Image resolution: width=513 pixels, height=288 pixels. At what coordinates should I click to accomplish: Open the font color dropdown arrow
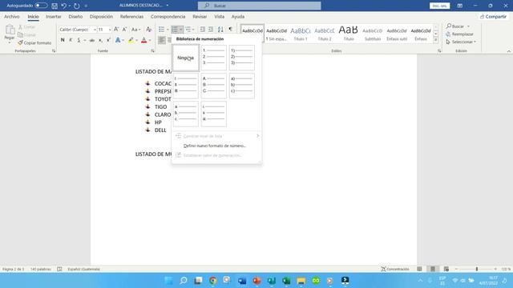[x=150, y=40]
